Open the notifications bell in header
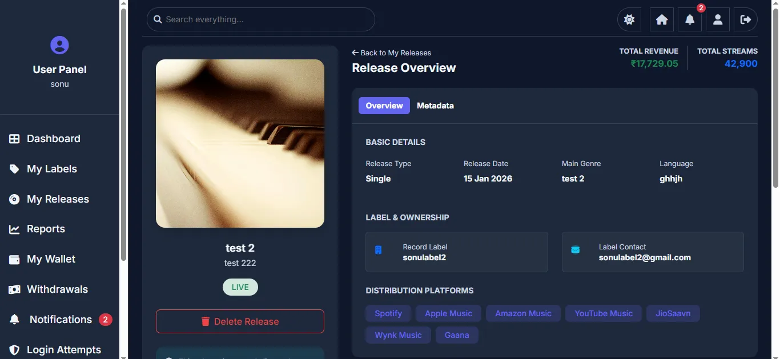This screenshot has height=359, width=780. point(690,19)
